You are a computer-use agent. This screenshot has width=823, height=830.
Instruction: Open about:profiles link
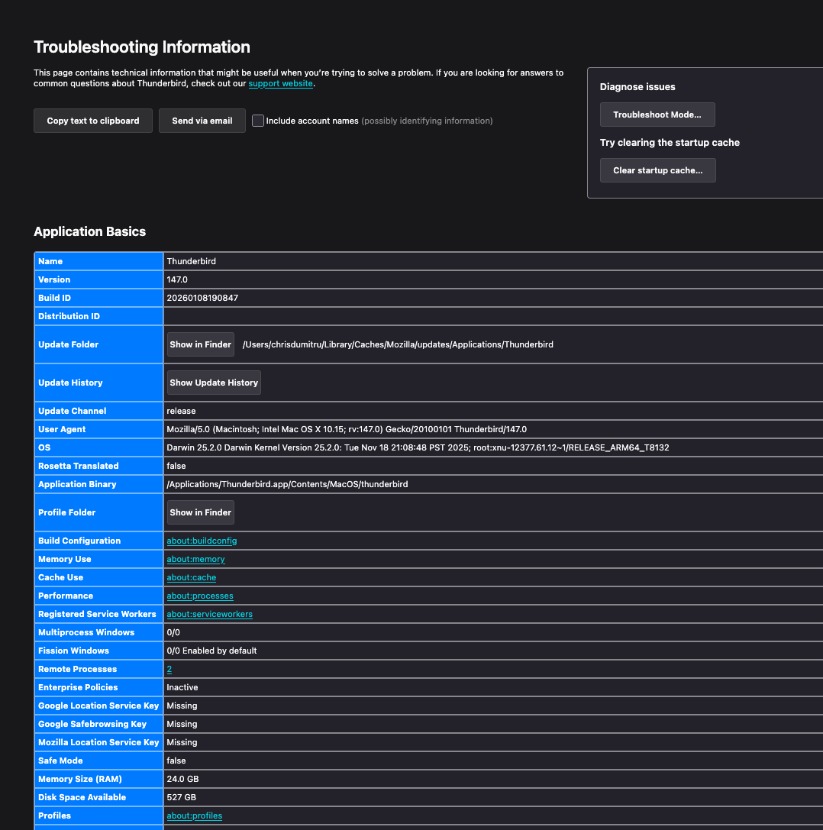194,815
